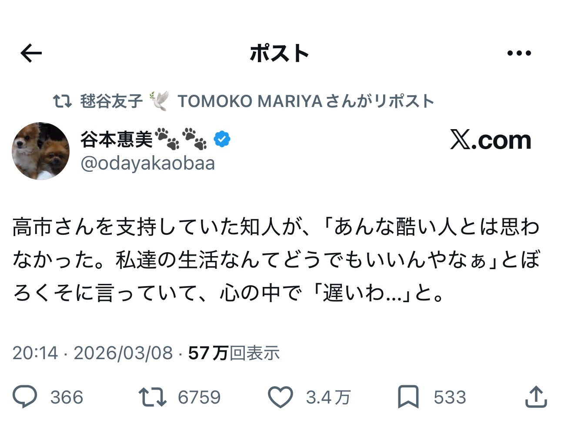The height and width of the screenshot is (437, 561).
Task: Tap the X.com logo
Action: tap(490, 140)
